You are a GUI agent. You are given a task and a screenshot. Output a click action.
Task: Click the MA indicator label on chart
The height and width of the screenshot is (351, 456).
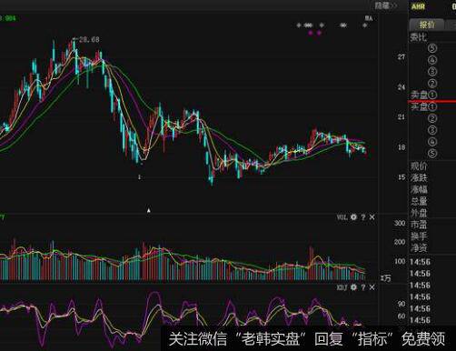coord(369,18)
